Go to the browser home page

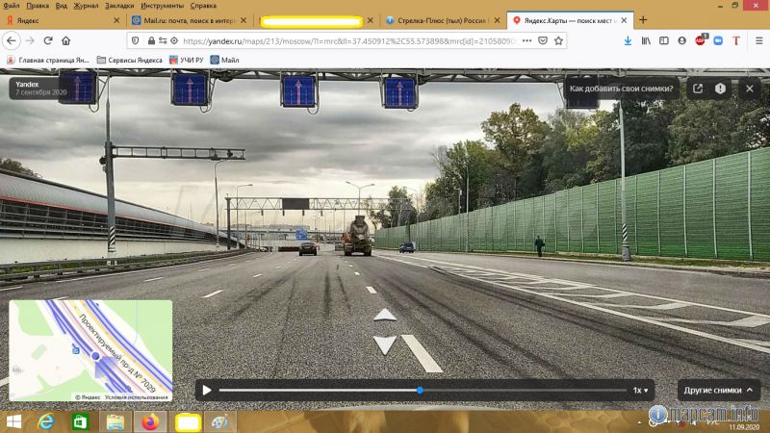click(x=66, y=40)
